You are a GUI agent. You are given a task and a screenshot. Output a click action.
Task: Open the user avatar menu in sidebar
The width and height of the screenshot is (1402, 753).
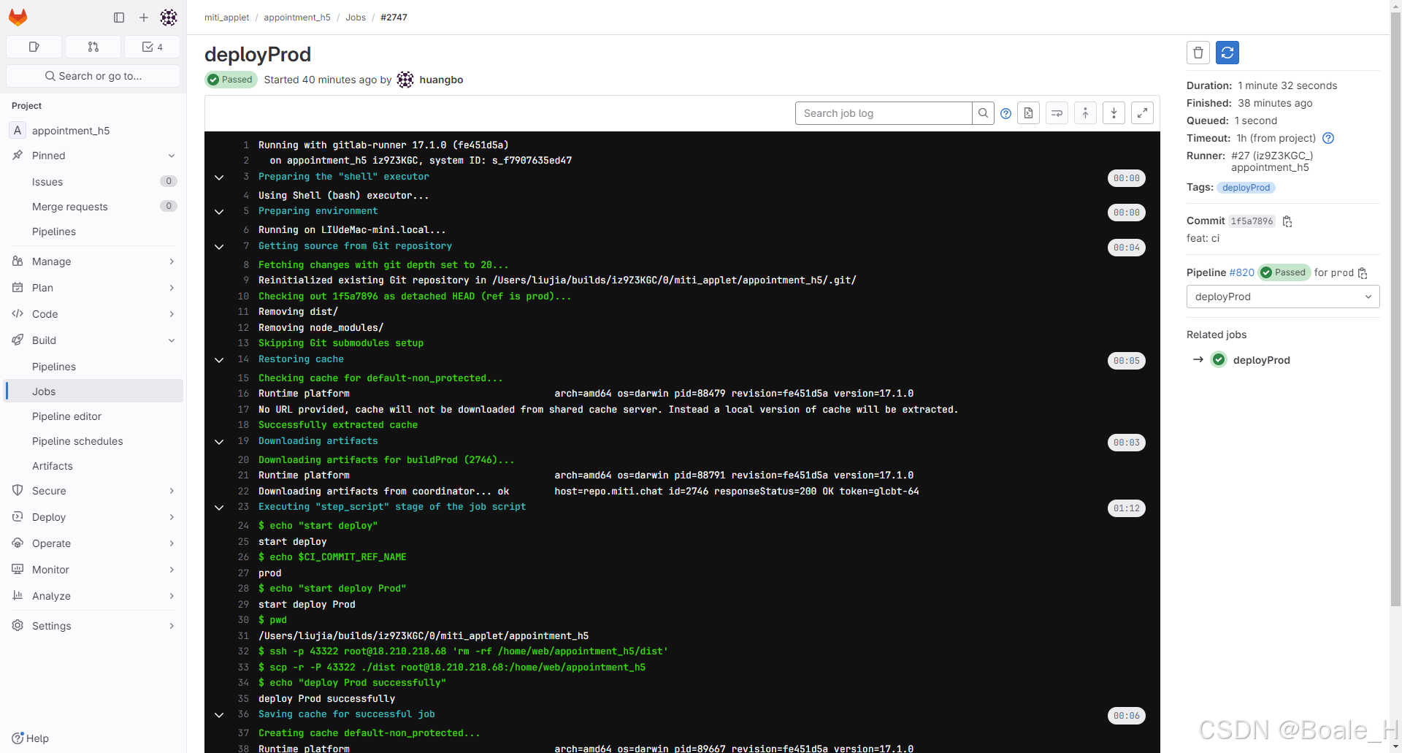pos(169,17)
